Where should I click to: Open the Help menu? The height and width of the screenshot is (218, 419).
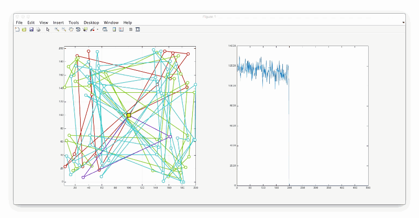[127, 23]
